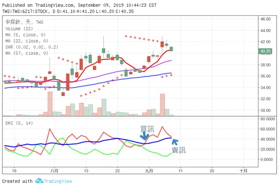Click the 30.00 price axis label
Screen dimensions: 279x187
pos(265,110)
